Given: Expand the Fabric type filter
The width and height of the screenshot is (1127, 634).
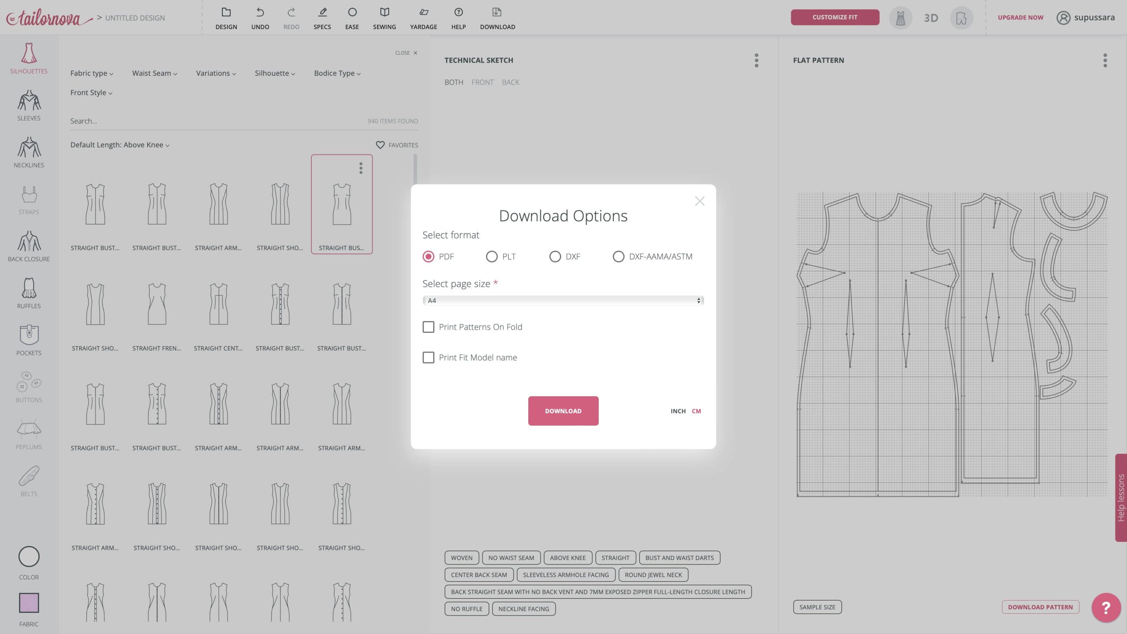Looking at the screenshot, I should click(x=92, y=74).
